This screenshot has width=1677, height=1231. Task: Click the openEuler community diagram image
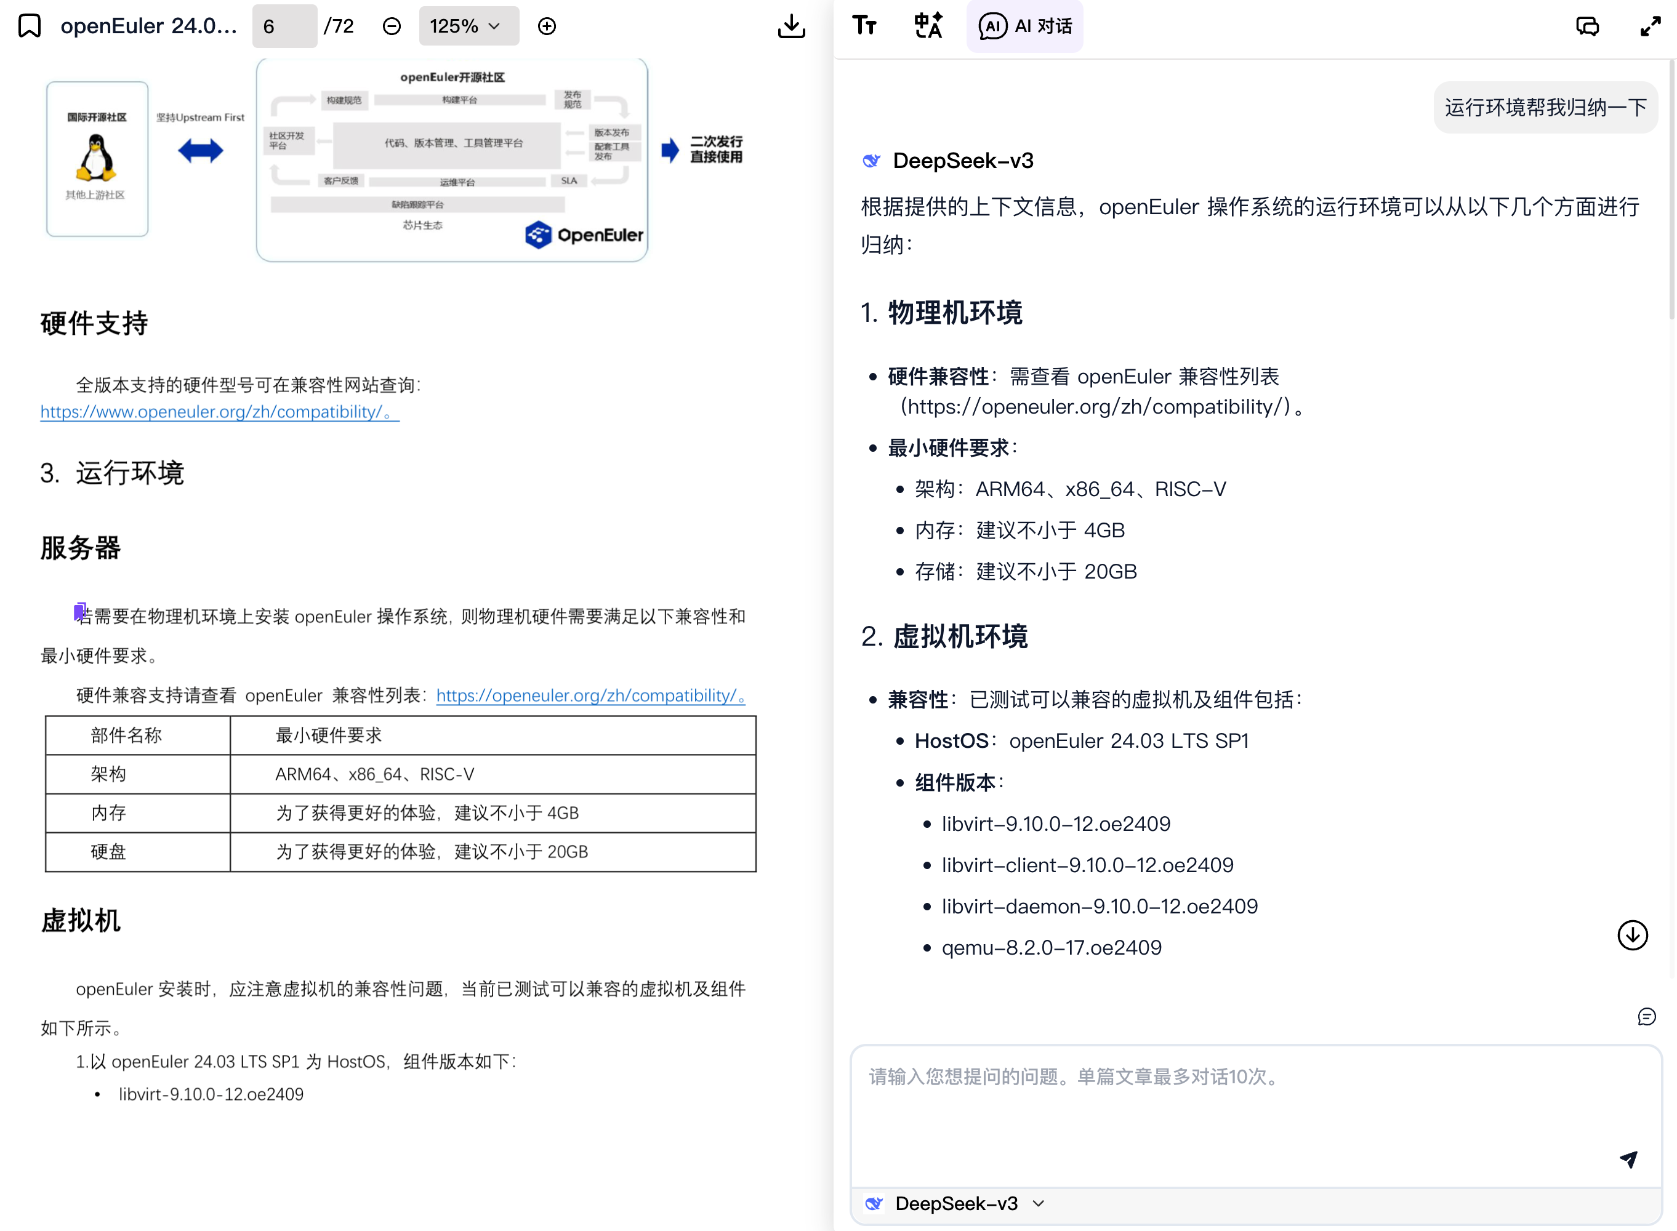pos(452,160)
